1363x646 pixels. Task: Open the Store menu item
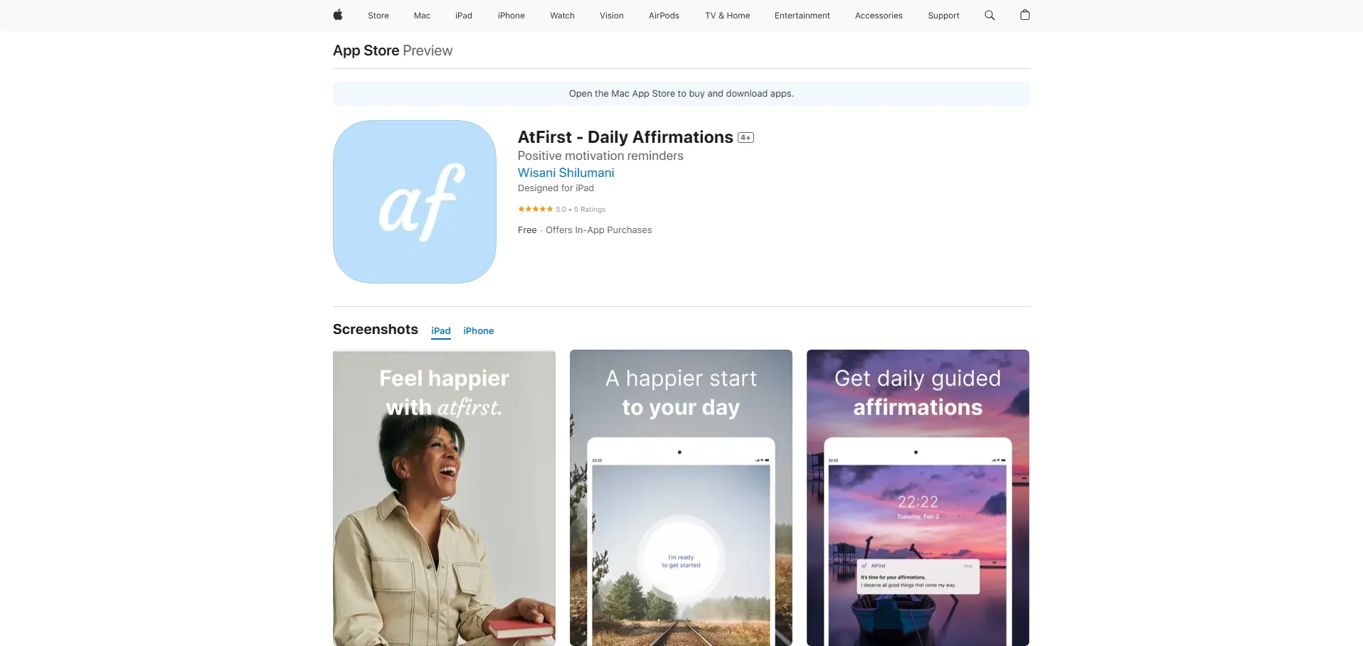(x=378, y=16)
